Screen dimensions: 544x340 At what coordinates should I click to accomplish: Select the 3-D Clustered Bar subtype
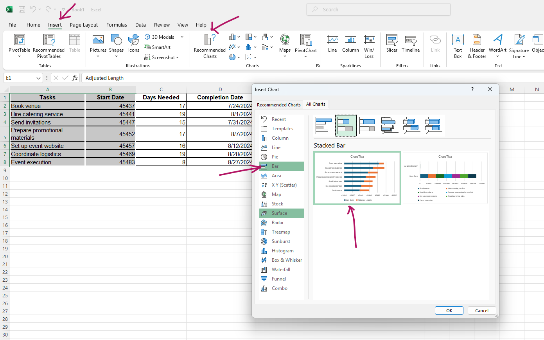[x=390, y=125]
